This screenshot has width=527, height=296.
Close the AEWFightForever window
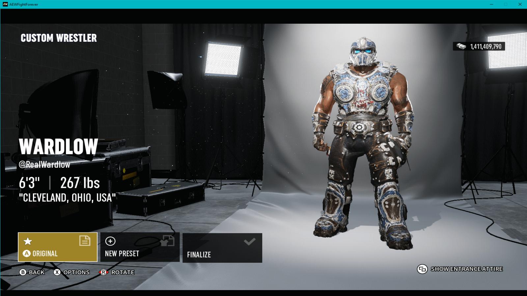[x=520, y=4]
